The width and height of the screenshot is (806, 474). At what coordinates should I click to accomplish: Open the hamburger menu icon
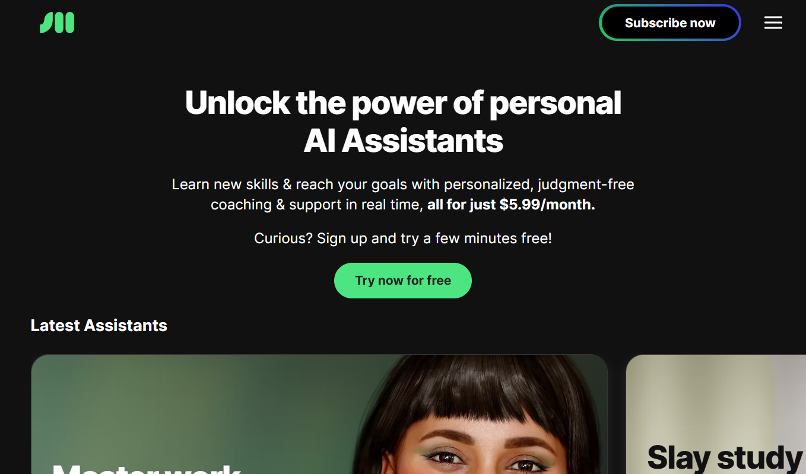tap(773, 23)
